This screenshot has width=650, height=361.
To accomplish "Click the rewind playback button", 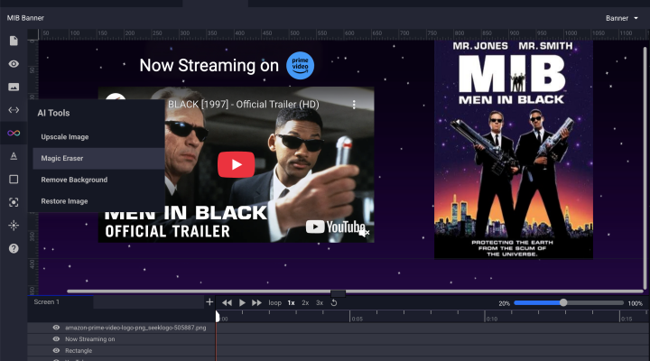I will tap(227, 302).
